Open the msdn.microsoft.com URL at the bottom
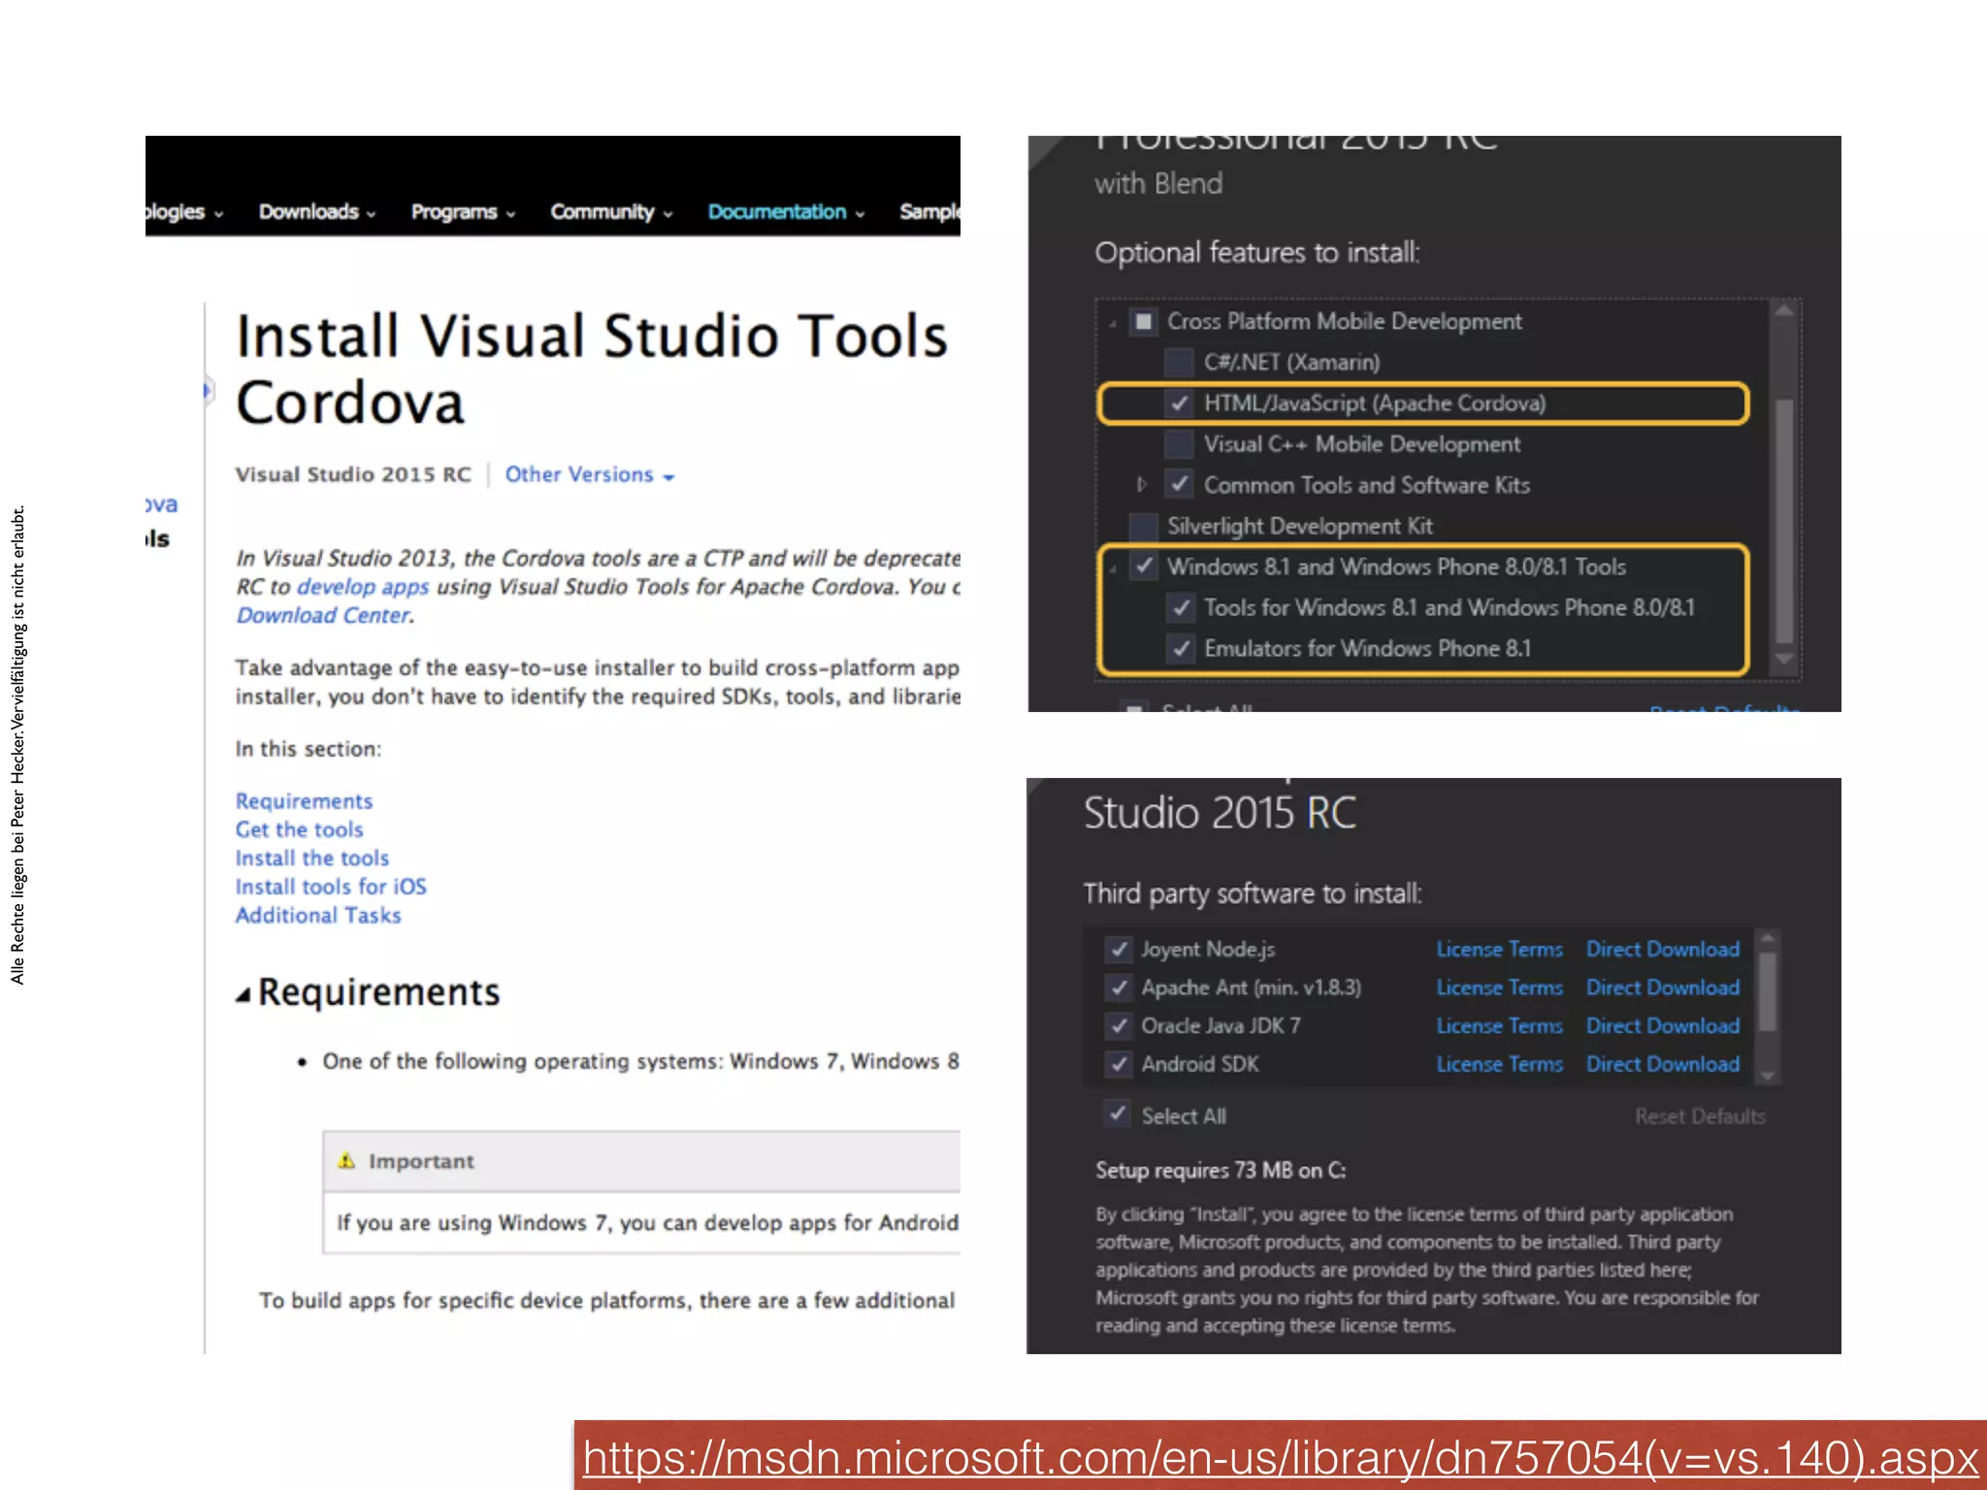 pyautogui.click(x=1281, y=1457)
